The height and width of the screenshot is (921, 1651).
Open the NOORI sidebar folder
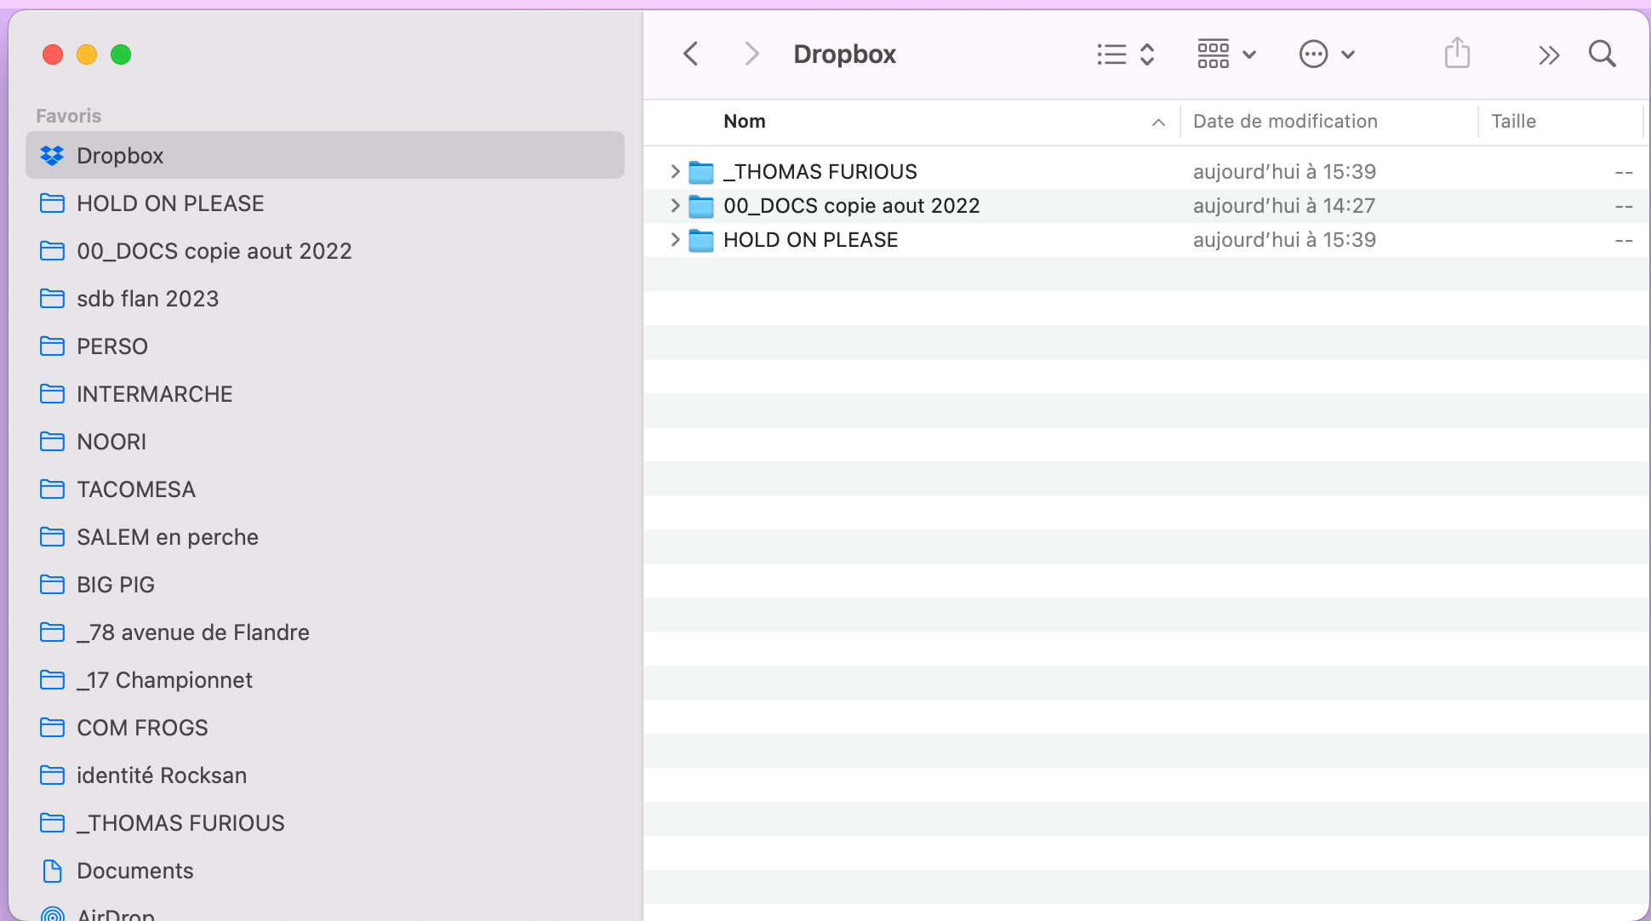pyautogui.click(x=325, y=442)
